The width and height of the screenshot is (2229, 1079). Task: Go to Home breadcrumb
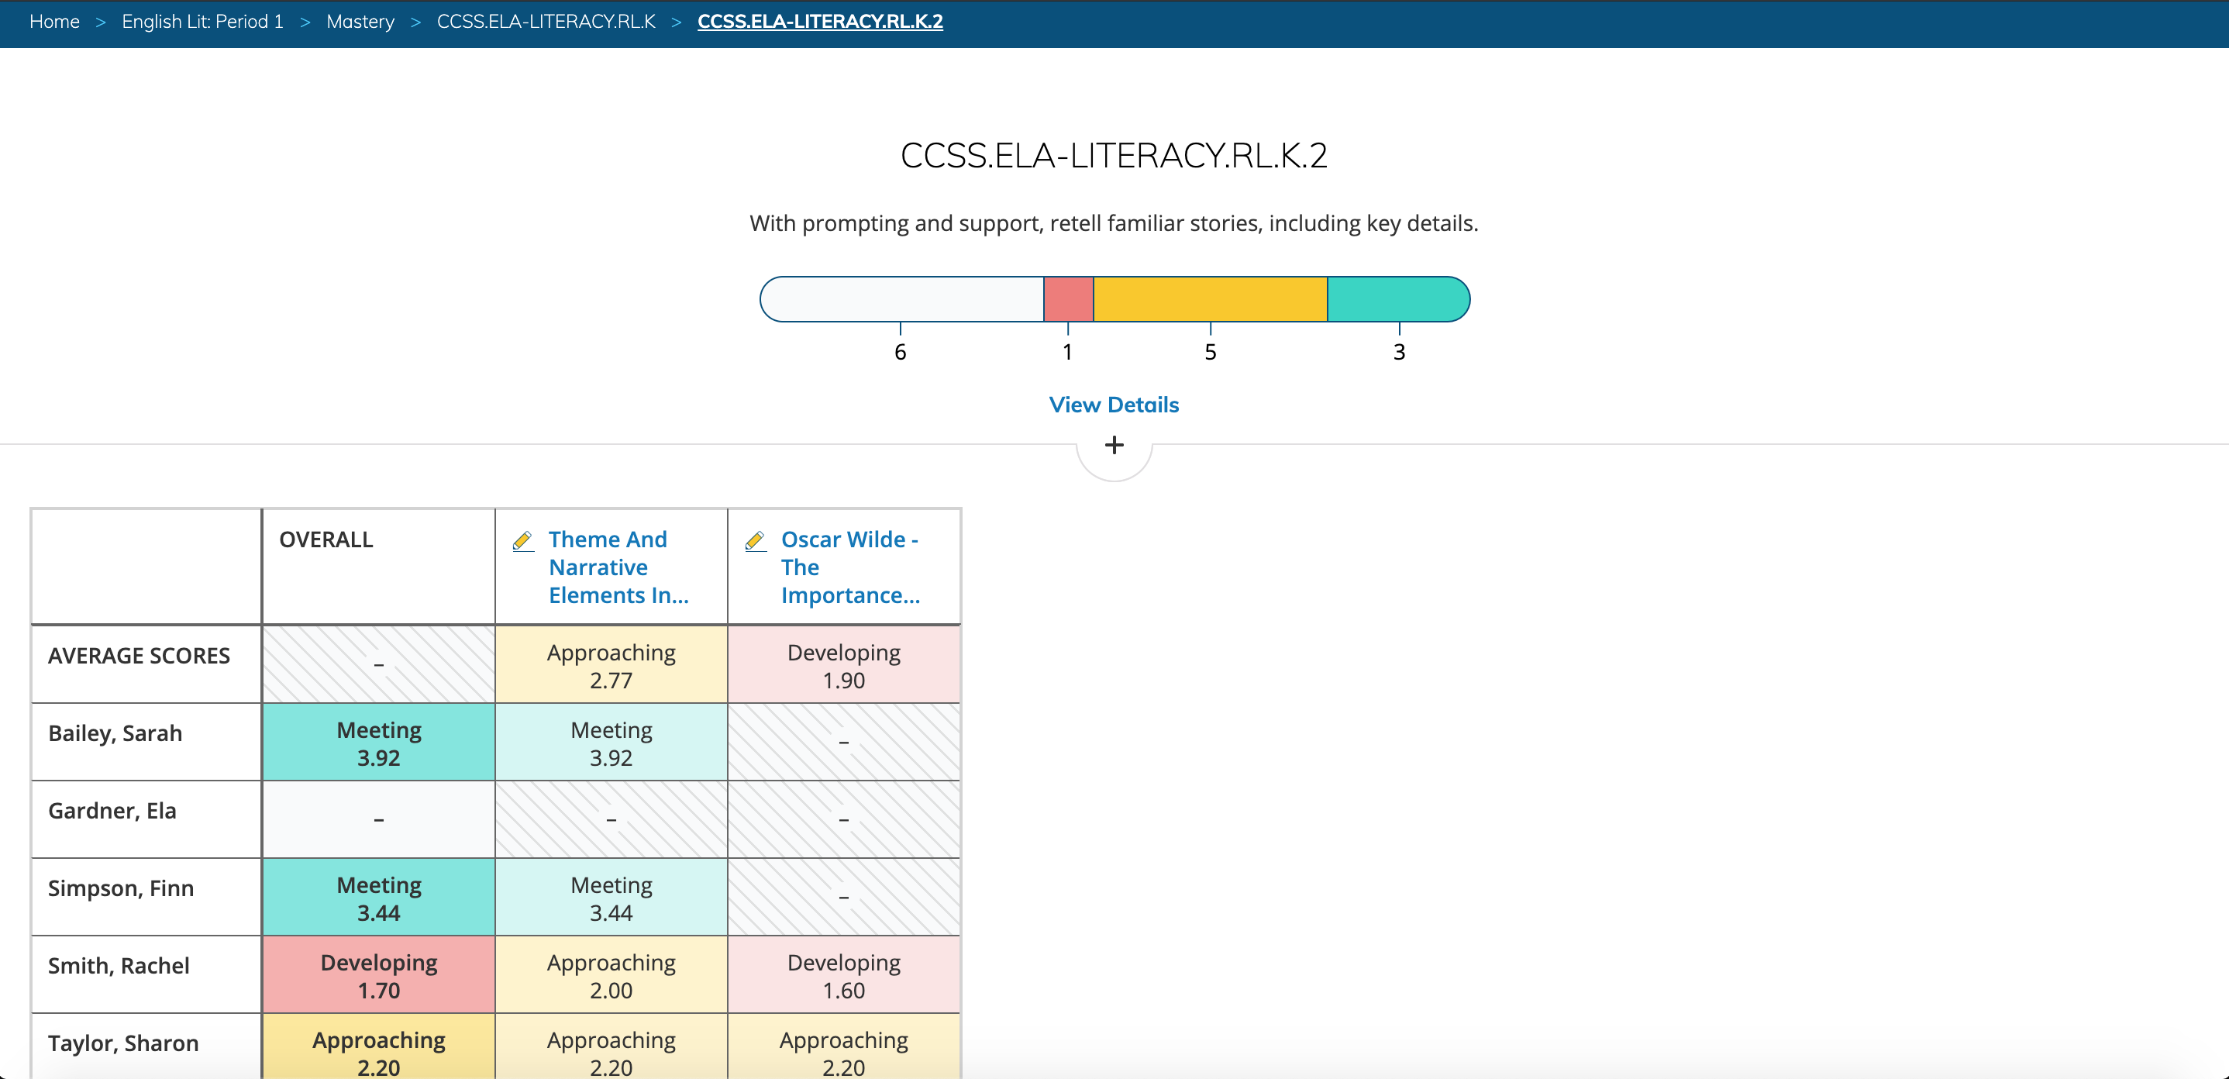tap(54, 22)
